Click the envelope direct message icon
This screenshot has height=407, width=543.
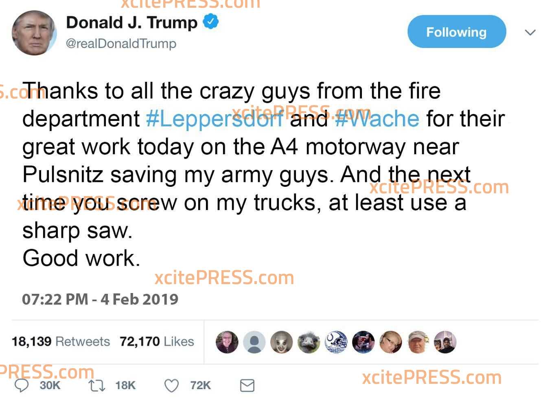point(247,385)
